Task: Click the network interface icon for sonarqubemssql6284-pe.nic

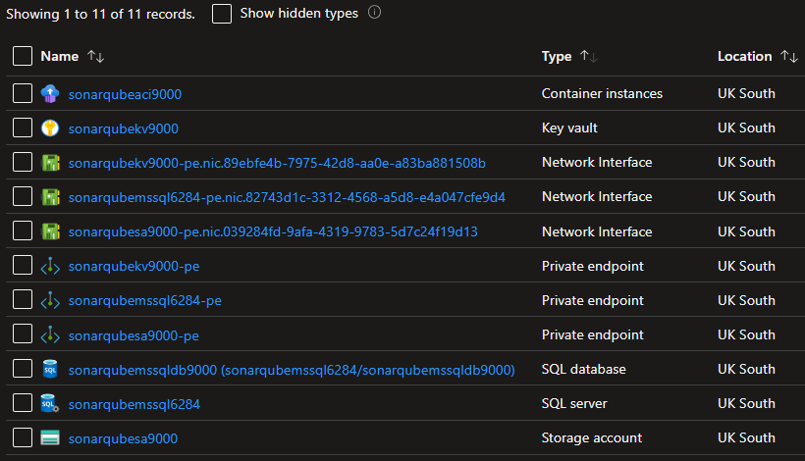Action: click(x=50, y=197)
